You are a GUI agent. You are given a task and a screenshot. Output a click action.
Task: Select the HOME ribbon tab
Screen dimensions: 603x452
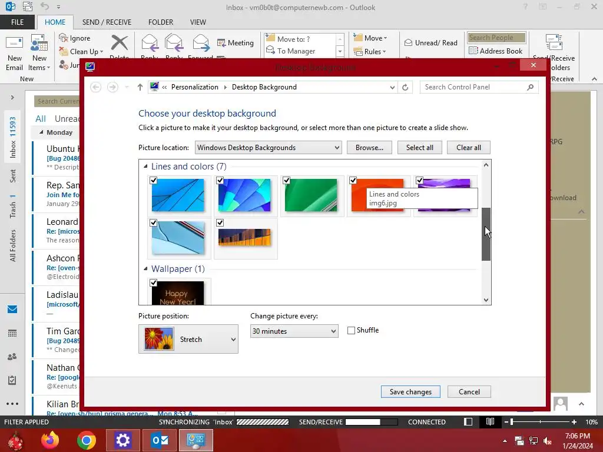[x=55, y=22]
